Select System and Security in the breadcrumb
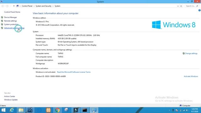 [43, 6]
